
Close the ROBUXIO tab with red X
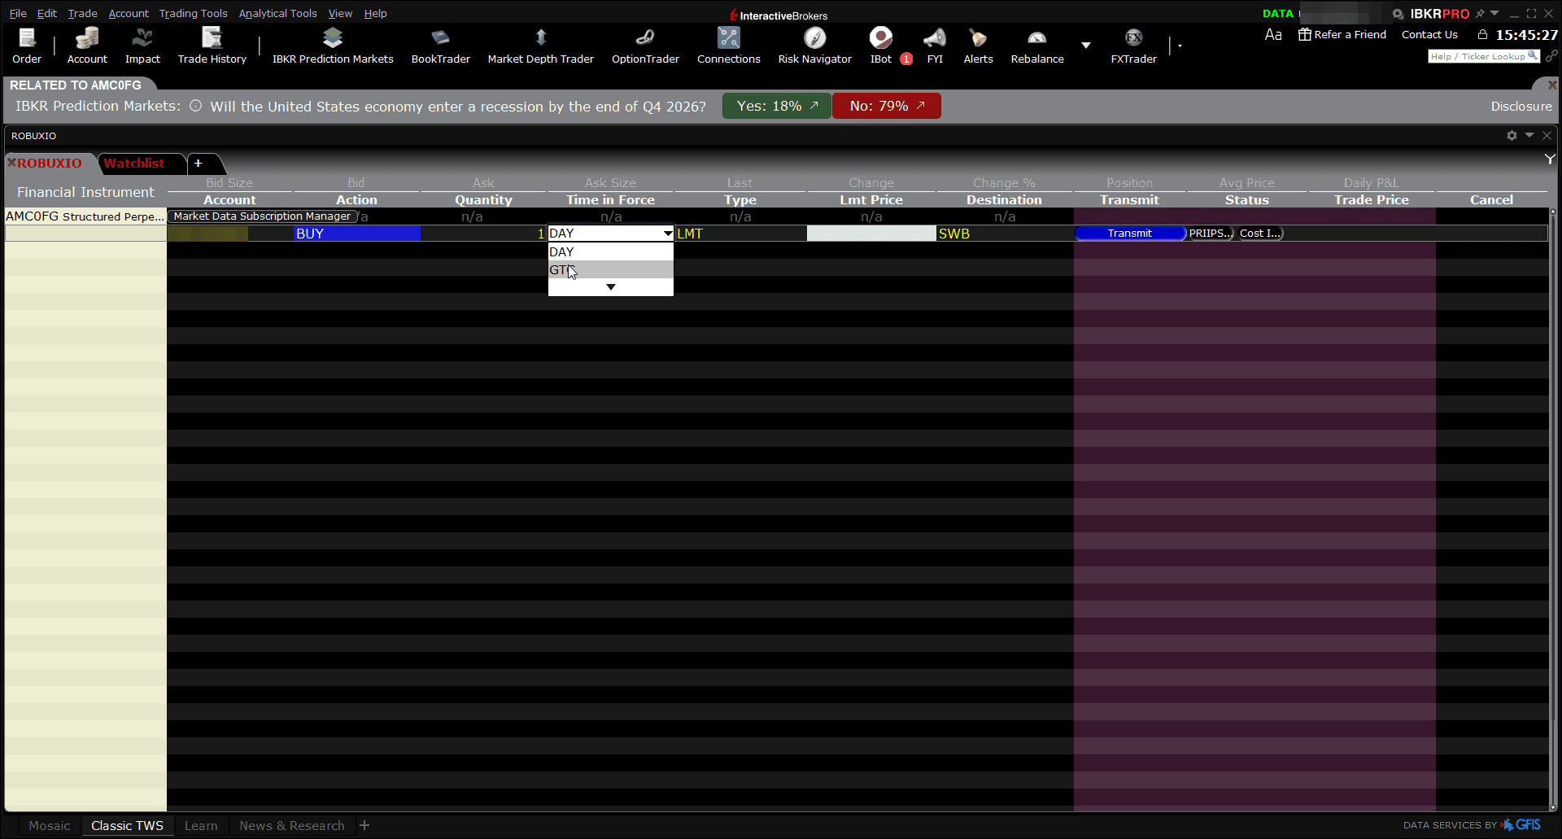click(12, 163)
